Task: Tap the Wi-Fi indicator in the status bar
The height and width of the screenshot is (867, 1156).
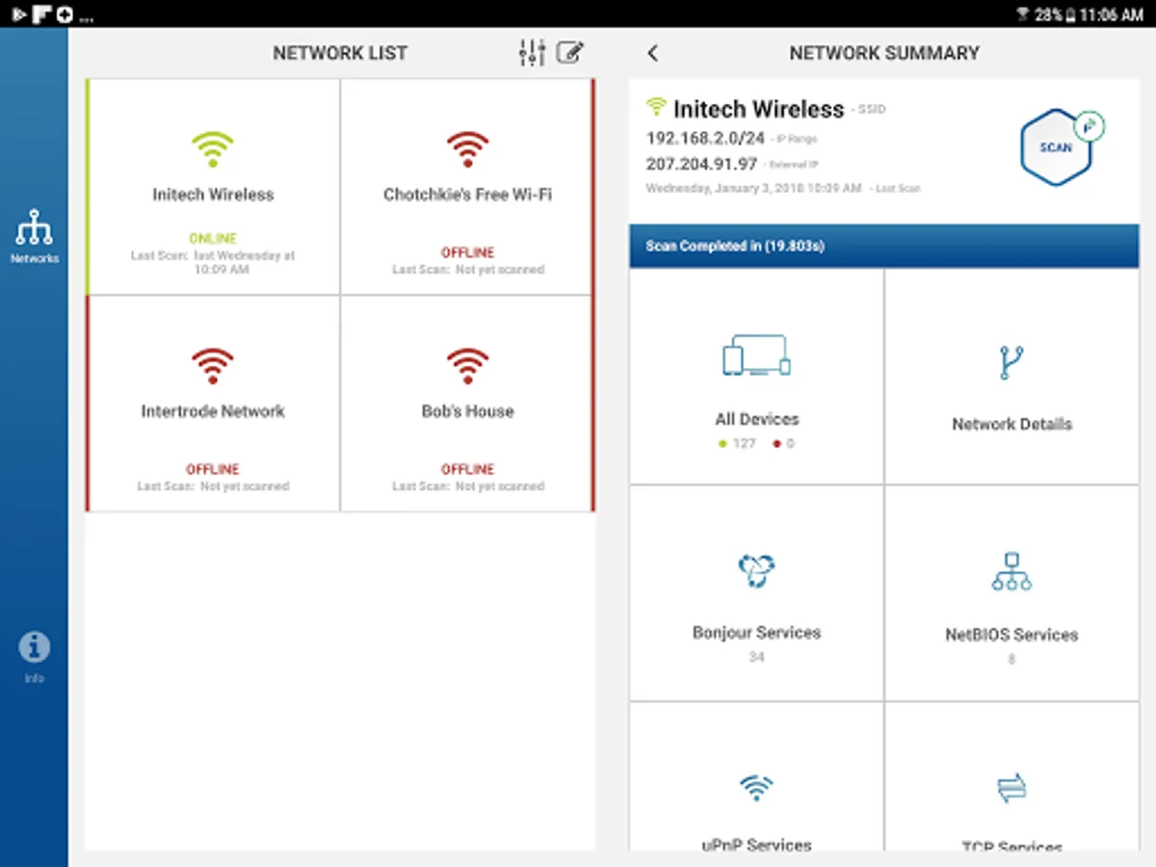Action: (x=1023, y=14)
